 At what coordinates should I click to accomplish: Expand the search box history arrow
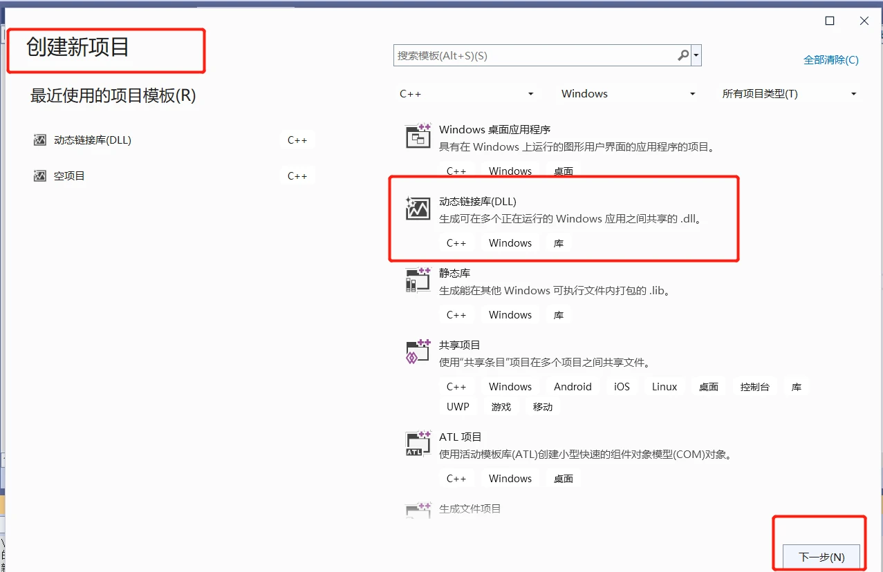coord(696,55)
